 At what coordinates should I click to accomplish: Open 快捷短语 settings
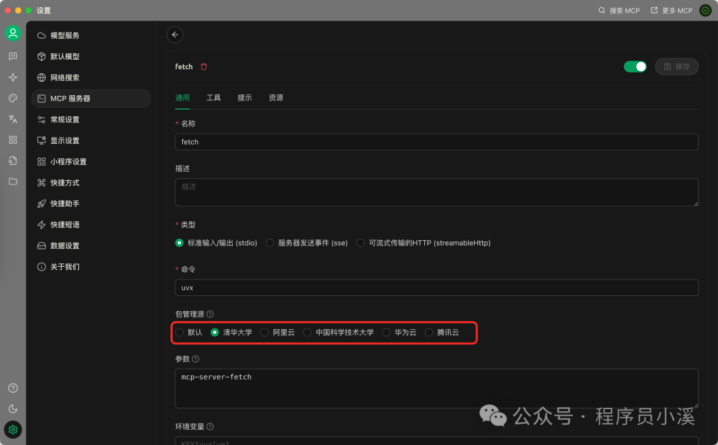(x=90, y=225)
